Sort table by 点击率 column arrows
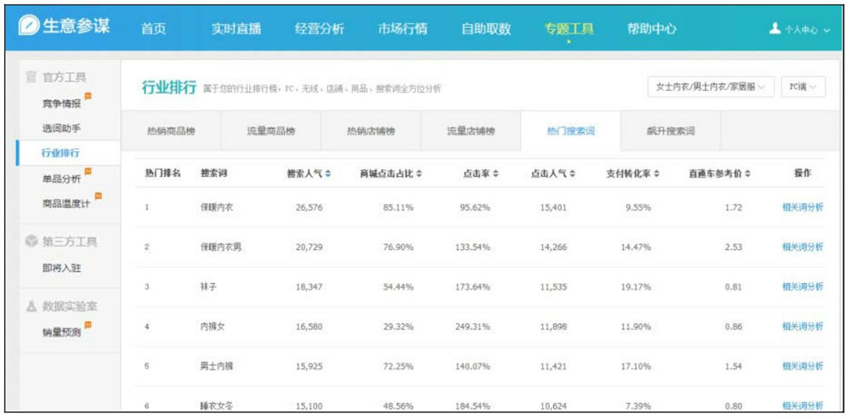This screenshot has width=850, height=419. click(x=496, y=173)
